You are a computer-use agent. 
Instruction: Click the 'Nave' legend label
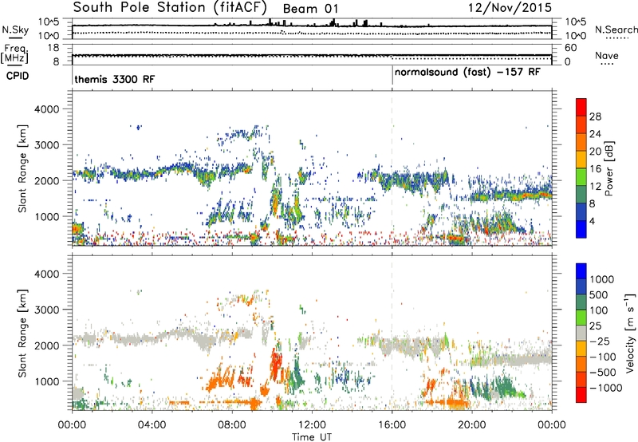pyautogui.click(x=607, y=55)
